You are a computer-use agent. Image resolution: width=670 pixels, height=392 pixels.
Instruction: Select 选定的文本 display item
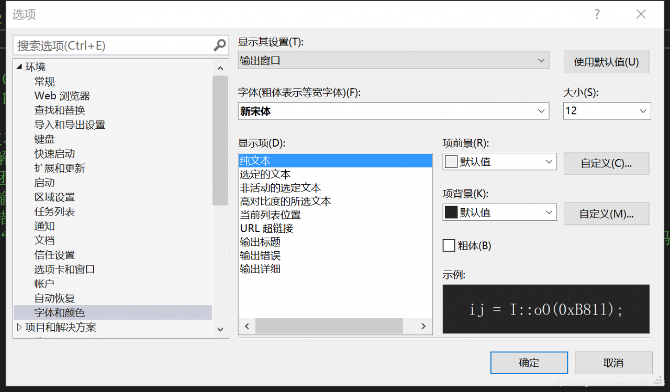265,174
